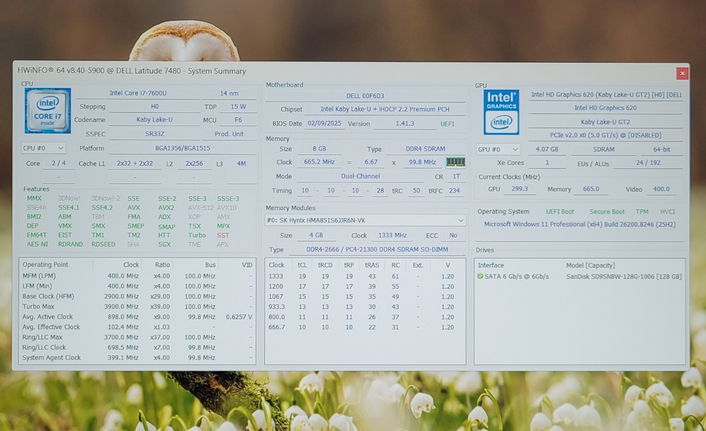This screenshot has height=431, width=706.
Task: Click the Intel HD Graphics 620 (Kaby Lake-U GT2) name
Action: [x=606, y=95]
